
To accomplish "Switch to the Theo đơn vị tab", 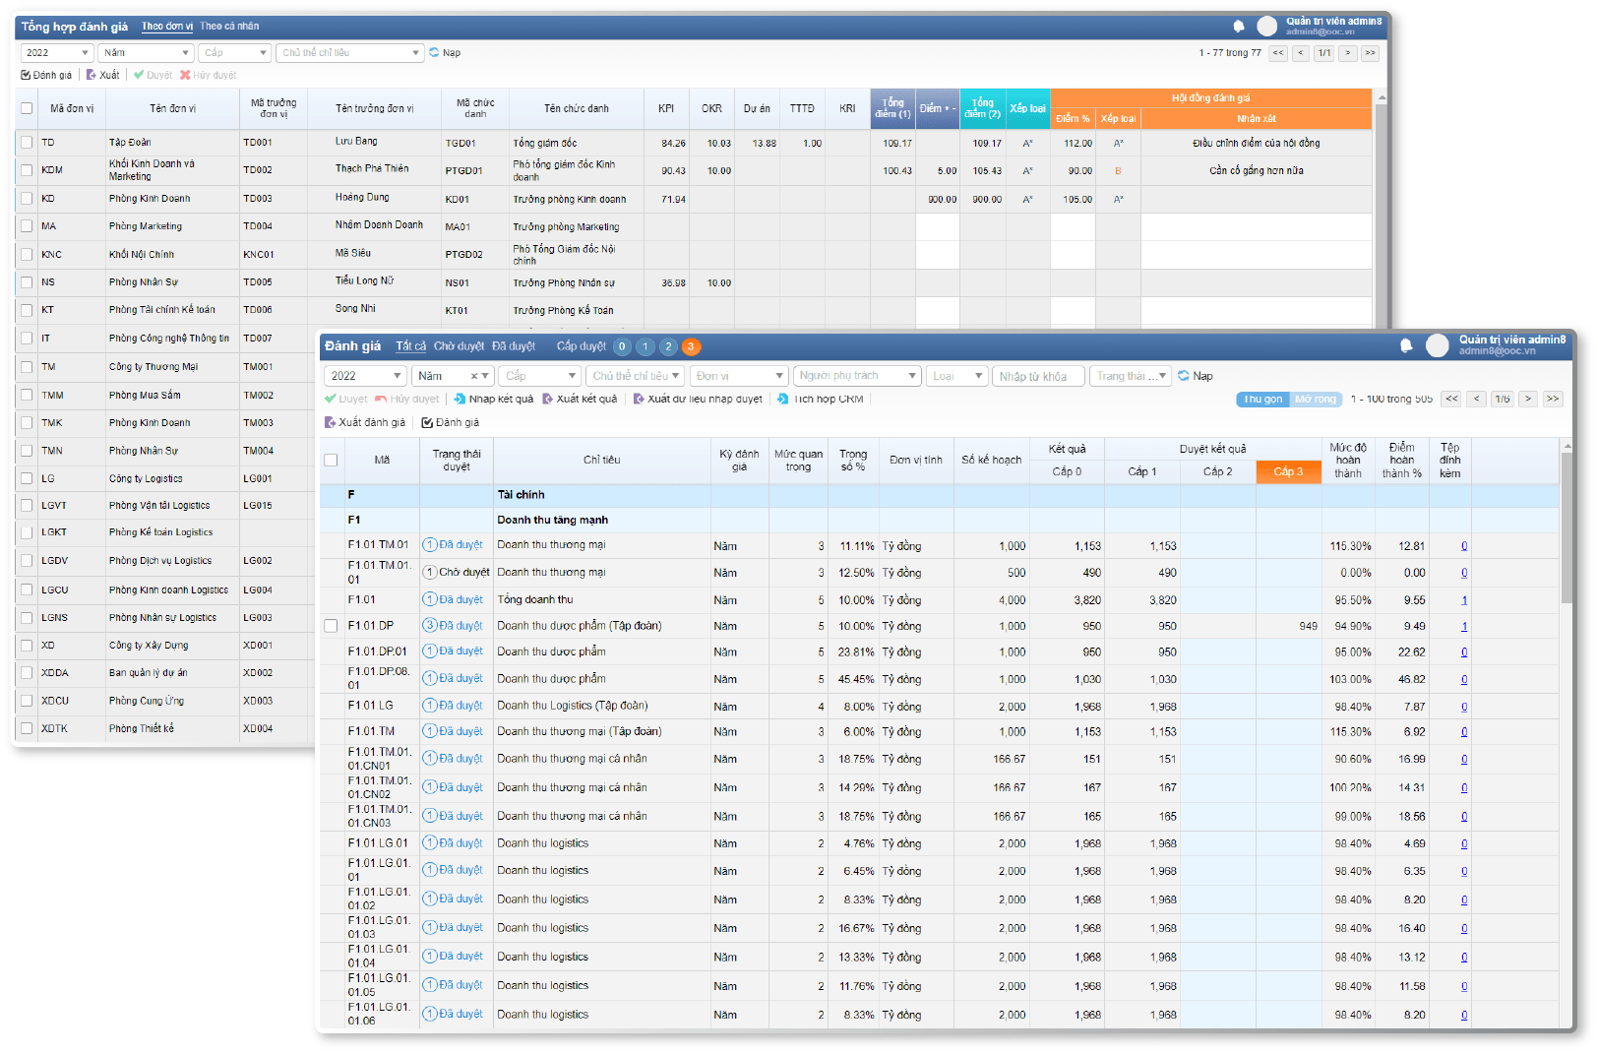I will coord(167,27).
